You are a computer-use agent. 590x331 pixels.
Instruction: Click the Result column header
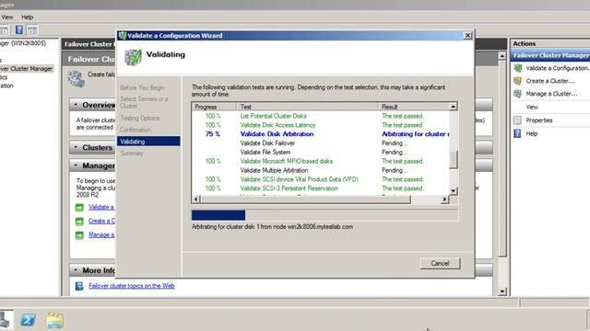click(x=414, y=107)
